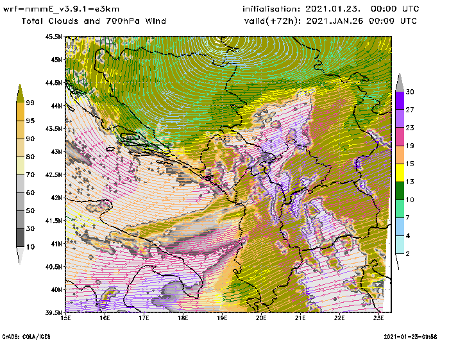Screen dimensions: 449x340
Task: Select the "7" wind legend value
Action: (408, 218)
